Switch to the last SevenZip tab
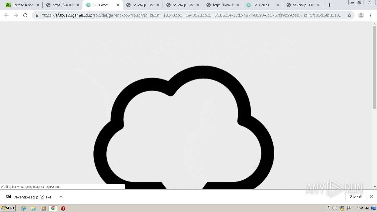This screenshot has width=377, height=212. tap(303, 5)
